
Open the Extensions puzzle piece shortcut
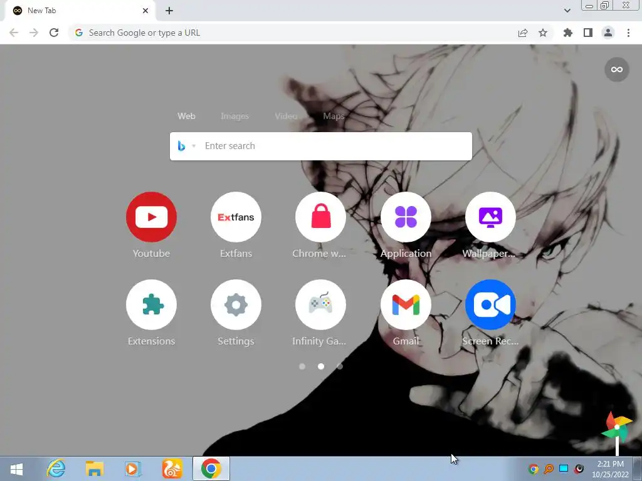pyautogui.click(x=151, y=305)
